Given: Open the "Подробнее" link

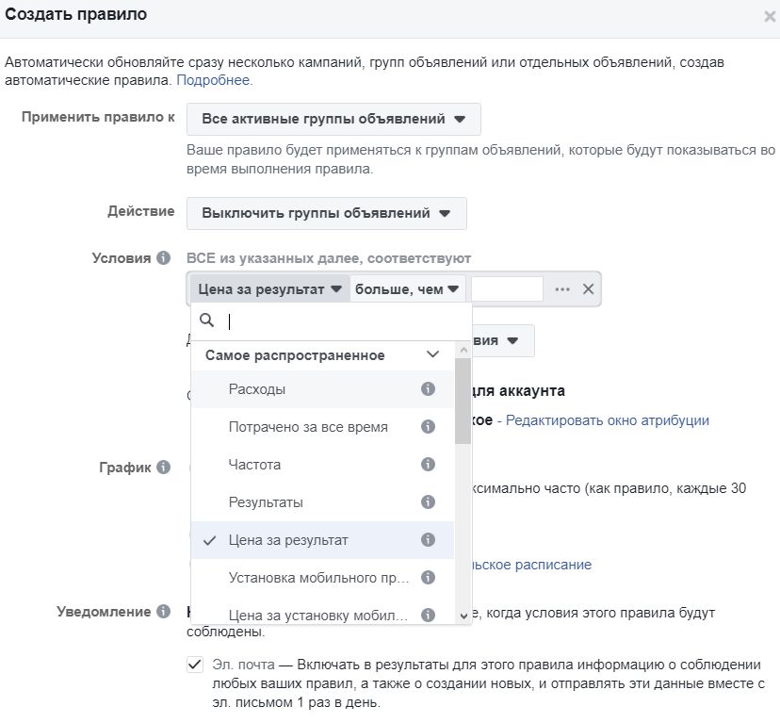Looking at the screenshot, I should [217, 80].
